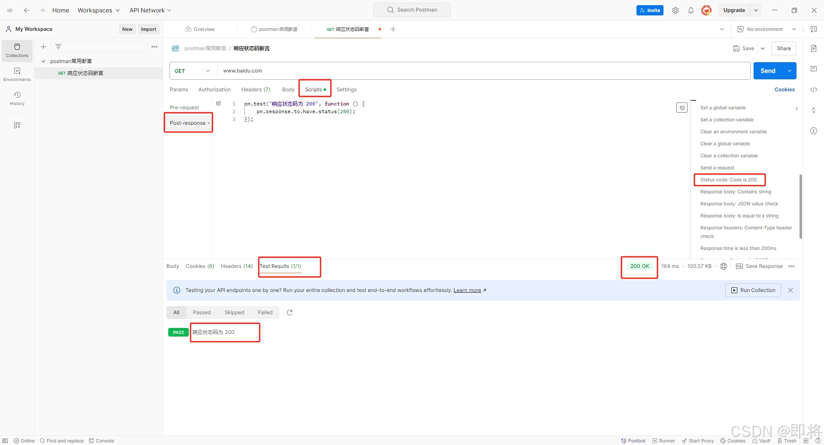Insert snippet Status code: Code is 200
Viewport: 824px width, 445px height.
click(x=729, y=180)
